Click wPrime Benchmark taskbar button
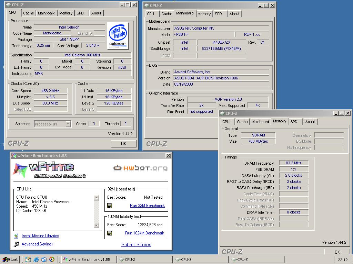This screenshot has width=353, height=264. coord(89,260)
